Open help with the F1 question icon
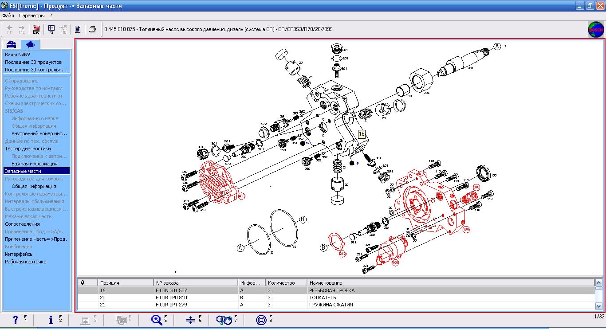606x329 pixels. [16, 320]
